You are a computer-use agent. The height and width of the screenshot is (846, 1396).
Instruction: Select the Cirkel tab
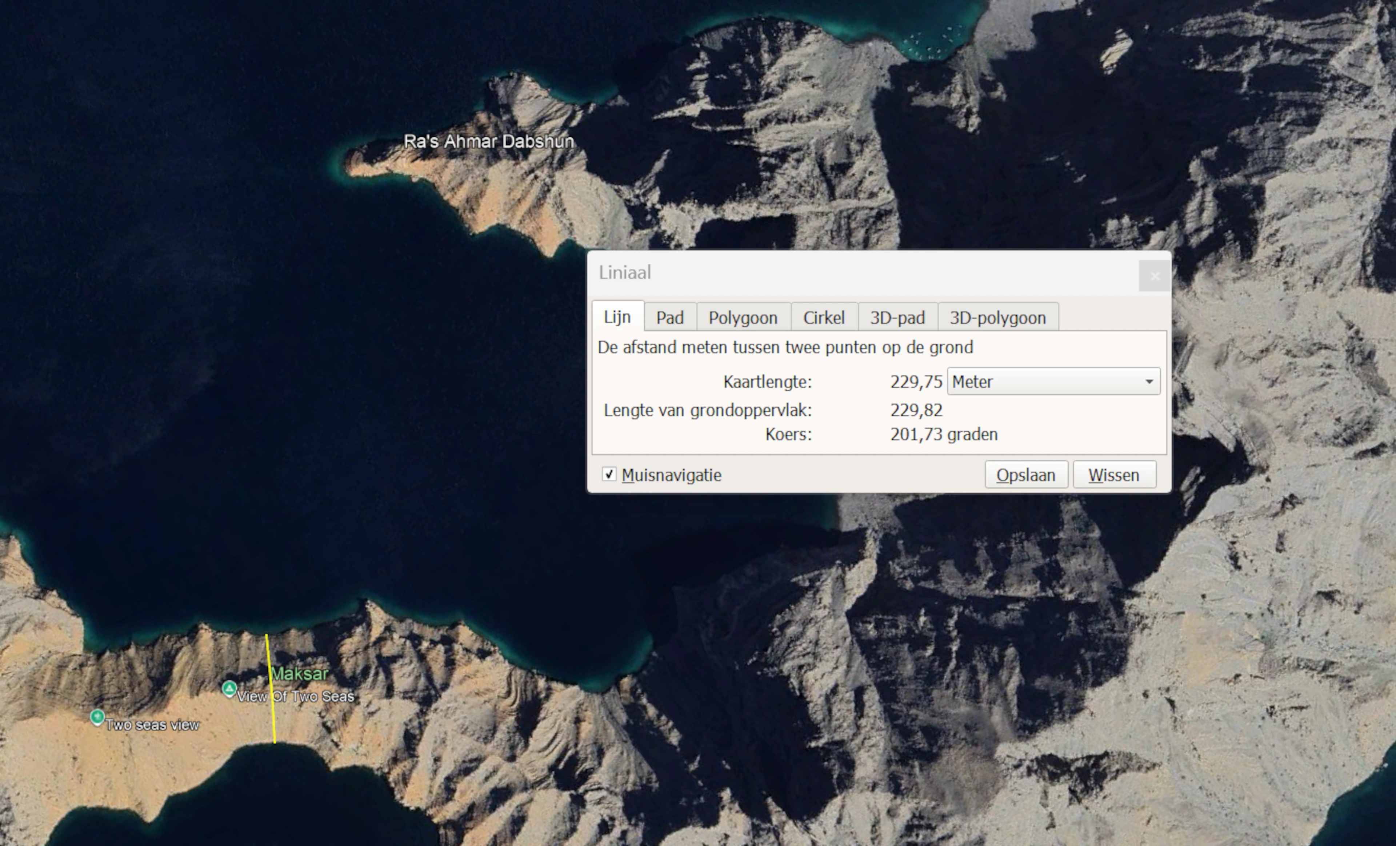pos(824,318)
